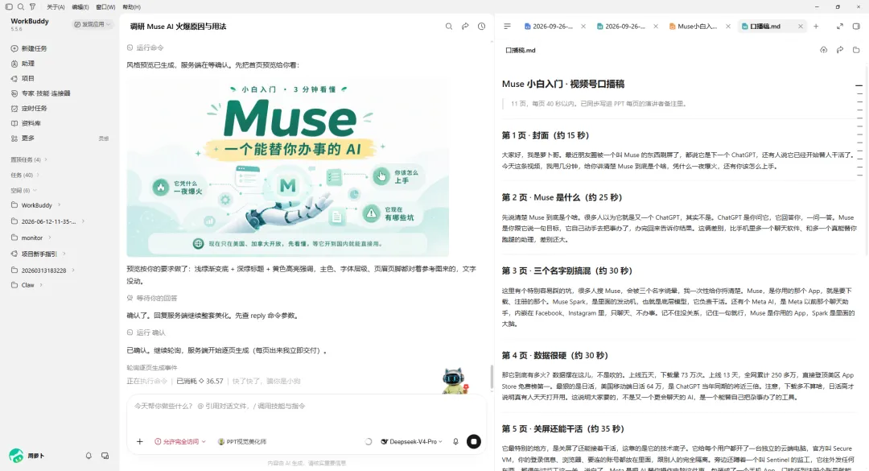Open the 等待你的回答 step
Image resolution: width=869 pixels, height=471 pixels.
[152, 298]
